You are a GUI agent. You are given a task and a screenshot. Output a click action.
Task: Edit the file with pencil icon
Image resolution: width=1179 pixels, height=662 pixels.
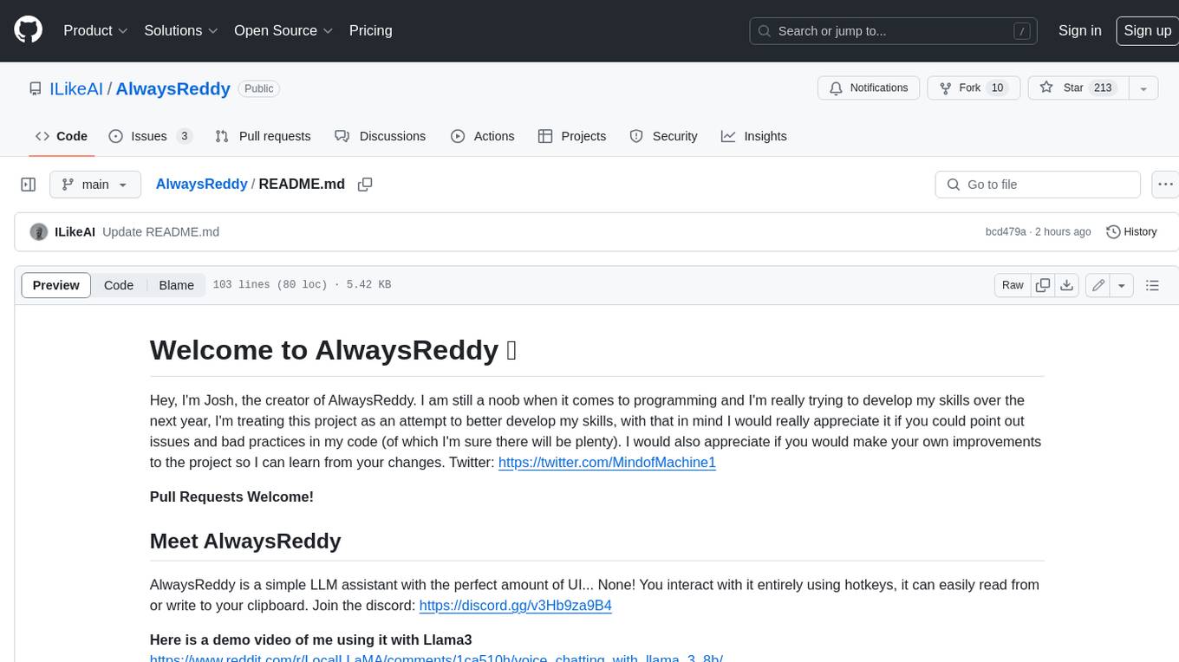(x=1098, y=285)
